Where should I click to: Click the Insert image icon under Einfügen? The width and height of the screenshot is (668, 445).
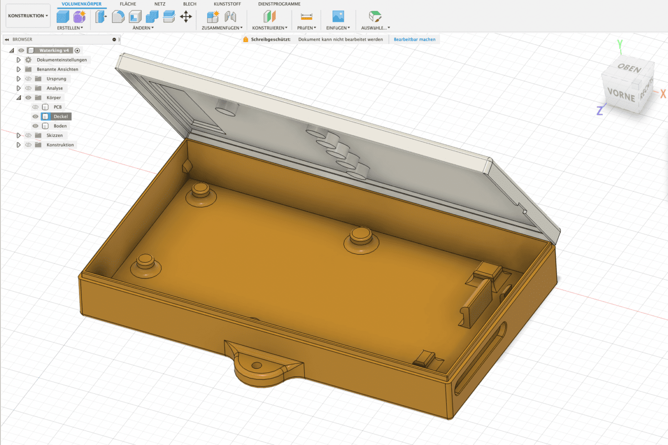click(338, 17)
